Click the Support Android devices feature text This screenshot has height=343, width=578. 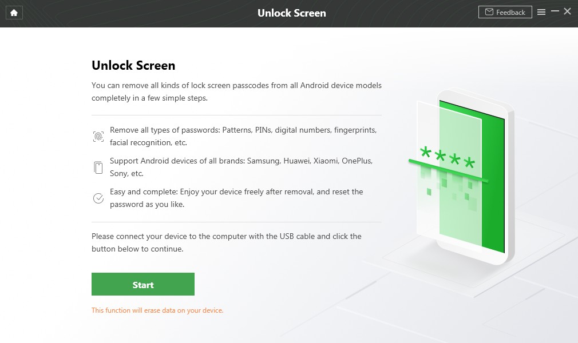point(241,167)
